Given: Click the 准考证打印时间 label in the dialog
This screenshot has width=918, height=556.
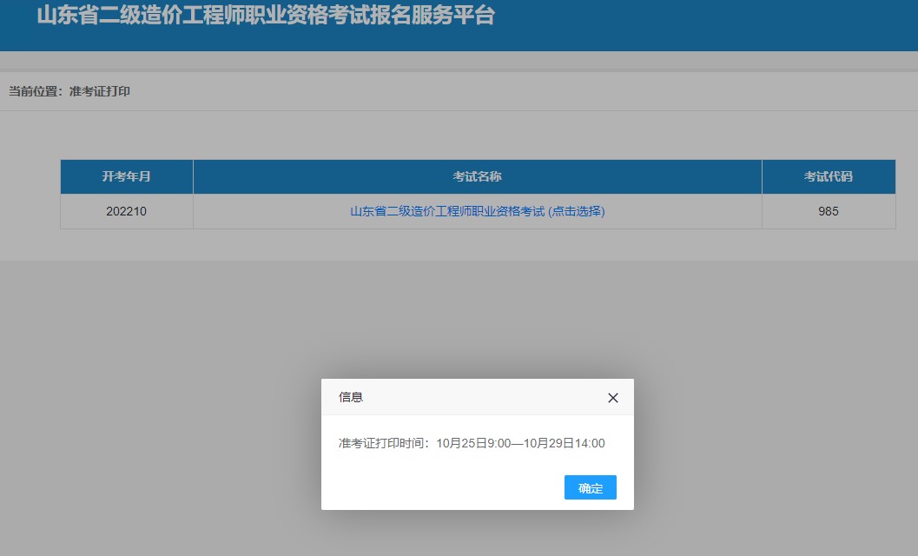Looking at the screenshot, I should (x=384, y=443).
